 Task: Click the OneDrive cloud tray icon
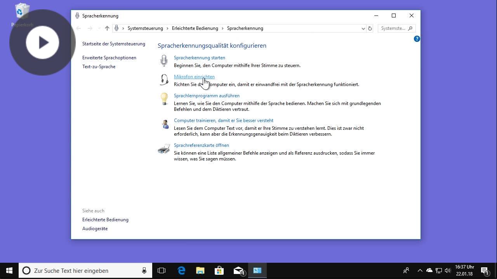point(429,270)
